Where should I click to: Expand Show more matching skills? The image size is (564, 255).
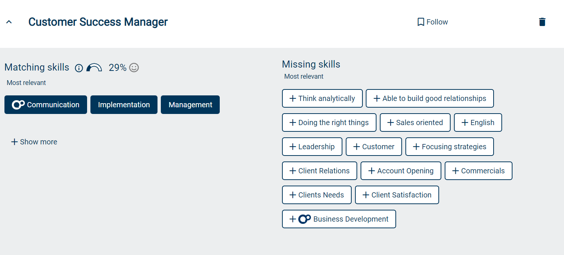point(34,142)
